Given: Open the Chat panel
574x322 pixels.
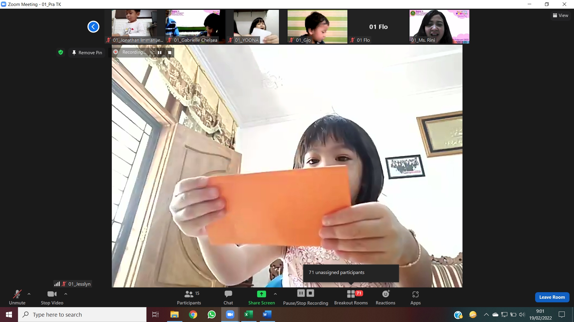Looking at the screenshot, I should pyautogui.click(x=228, y=297).
